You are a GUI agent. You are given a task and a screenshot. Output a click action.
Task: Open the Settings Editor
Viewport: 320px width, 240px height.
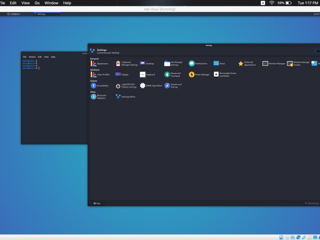tap(126, 97)
